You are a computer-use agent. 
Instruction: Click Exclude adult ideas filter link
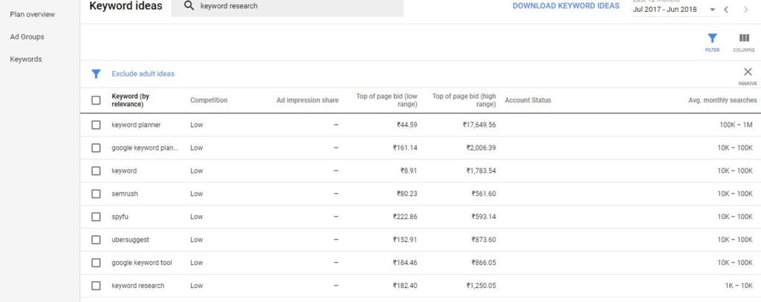[x=143, y=73]
